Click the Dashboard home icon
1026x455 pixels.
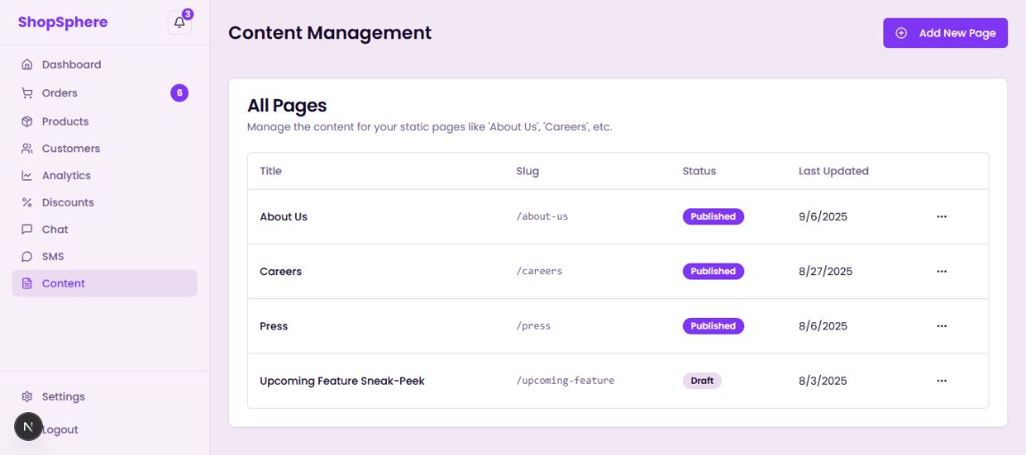[x=27, y=65]
